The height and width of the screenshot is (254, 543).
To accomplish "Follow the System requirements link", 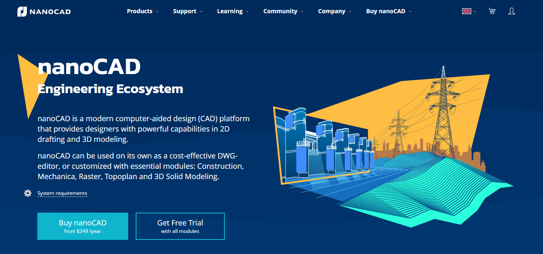I will click(62, 193).
